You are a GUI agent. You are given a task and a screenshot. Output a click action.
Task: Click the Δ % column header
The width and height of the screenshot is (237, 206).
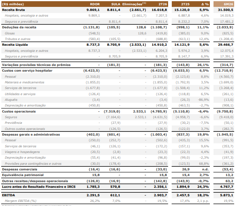click(205, 4)
